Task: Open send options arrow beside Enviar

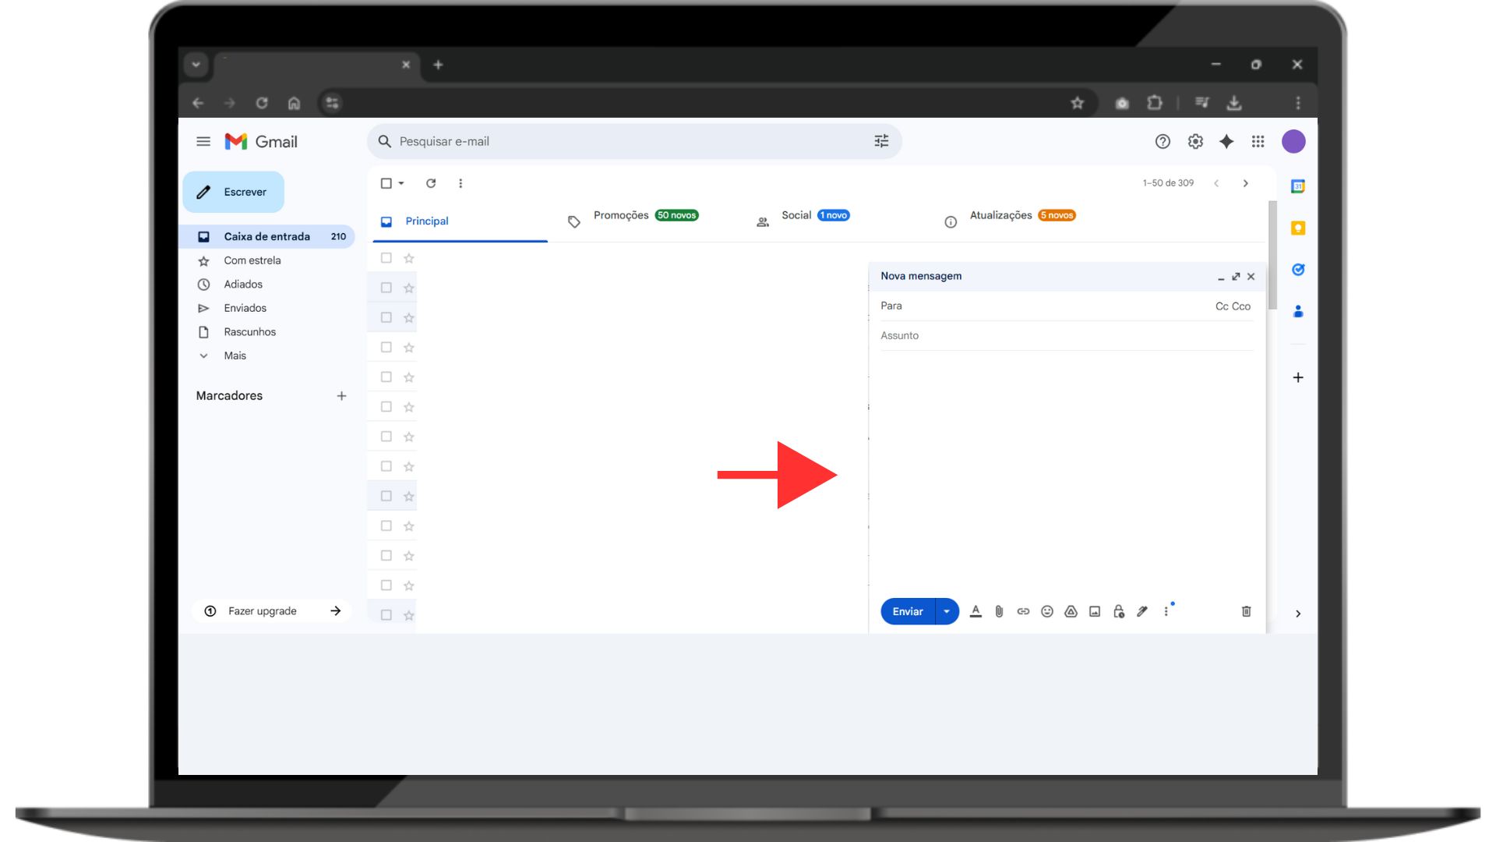Action: [947, 611]
